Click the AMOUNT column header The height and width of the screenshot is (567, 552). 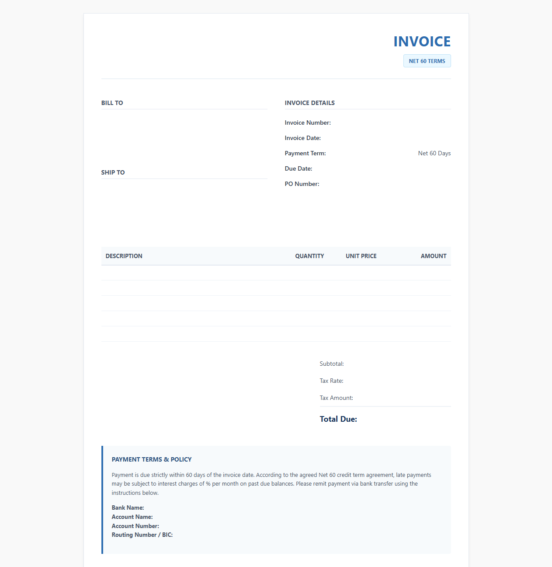click(x=434, y=256)
